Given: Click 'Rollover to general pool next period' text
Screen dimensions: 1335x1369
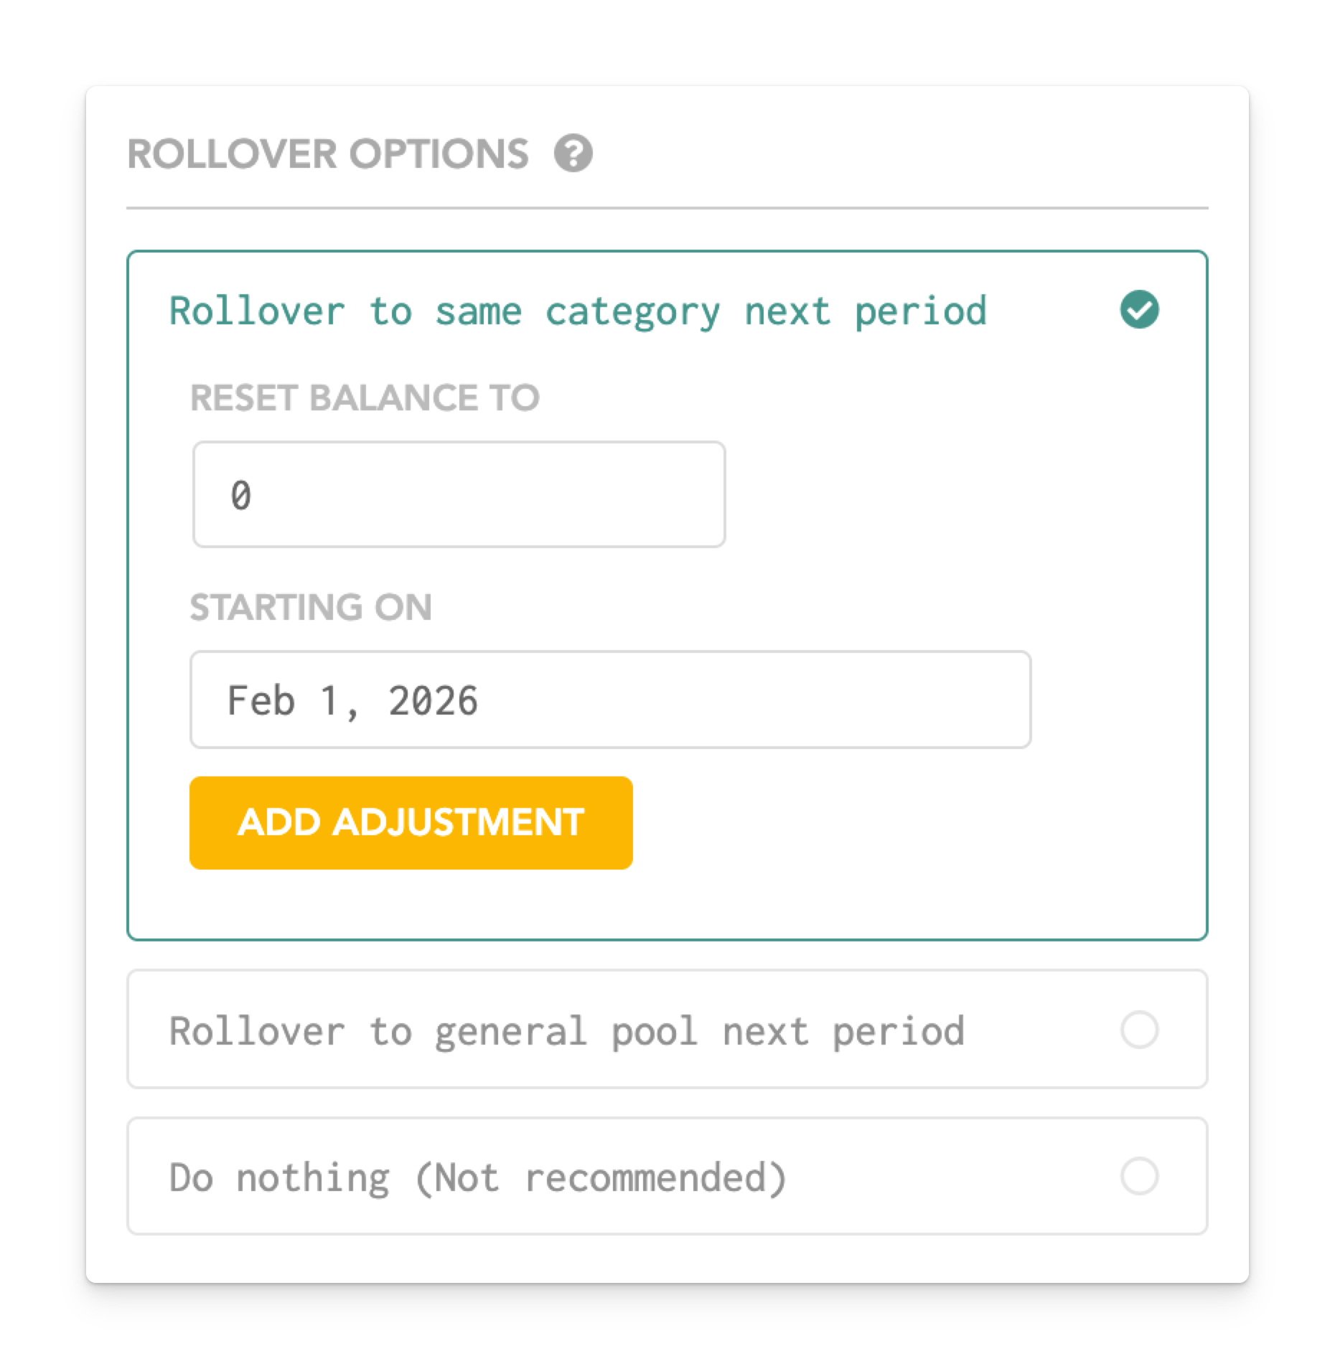Looking at the screenshot, I should click(566, 1032).
